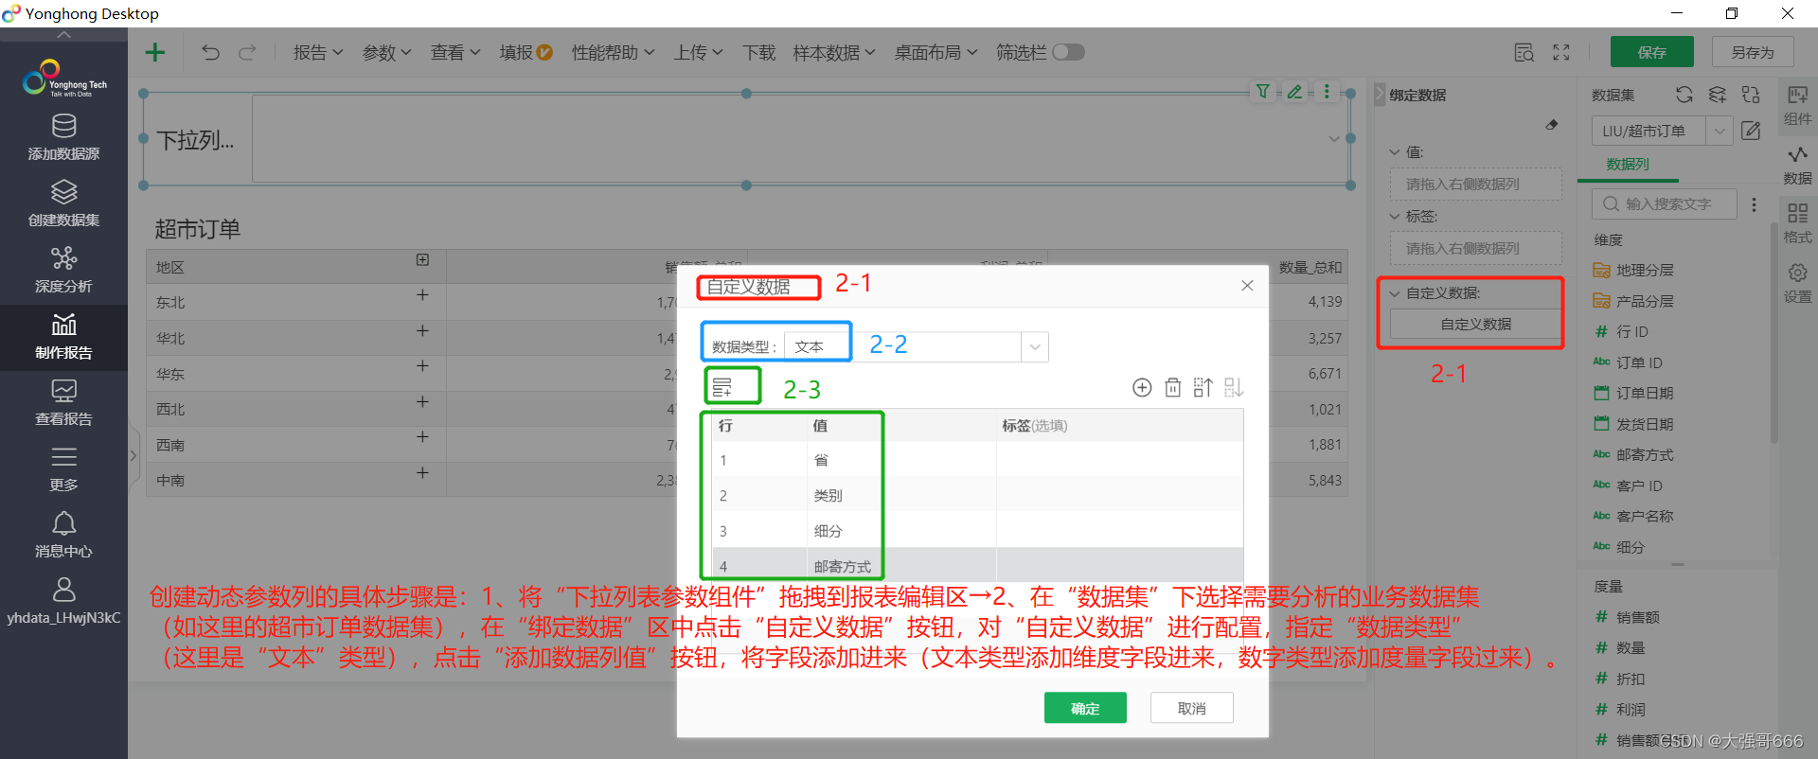Screen dimensions: 1818x759
Task: Collapse the 自定义数据 section chevron
Action: [x=1394, y=293]
